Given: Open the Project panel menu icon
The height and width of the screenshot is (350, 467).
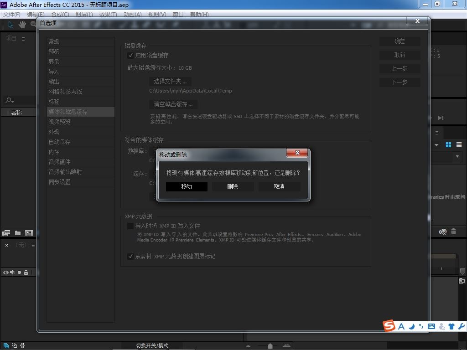Looking at the screenshot, I should (x=23, y=39).
